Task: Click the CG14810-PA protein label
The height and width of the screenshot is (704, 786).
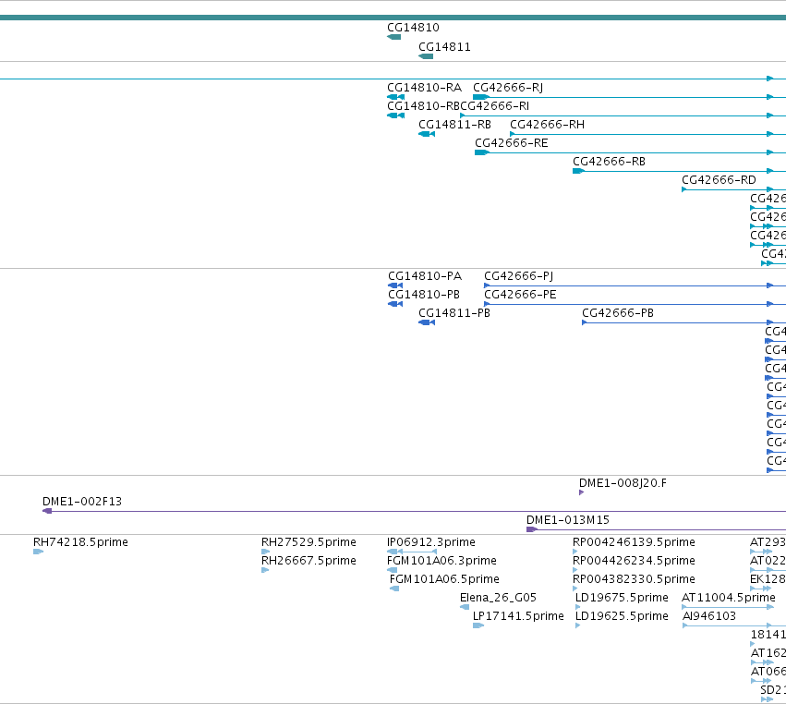Action: click(425, 276)
